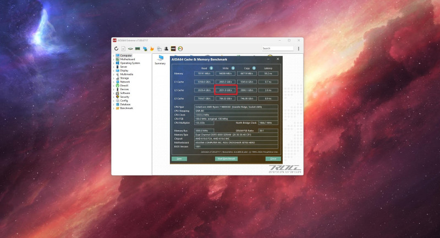Screen dimensions: 440x238
Task: Click the Memory Type value field
Action: point(236,135)
